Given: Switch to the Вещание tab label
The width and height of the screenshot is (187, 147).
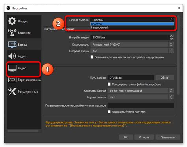Looking at the screenshot, I should pos(24,33).
